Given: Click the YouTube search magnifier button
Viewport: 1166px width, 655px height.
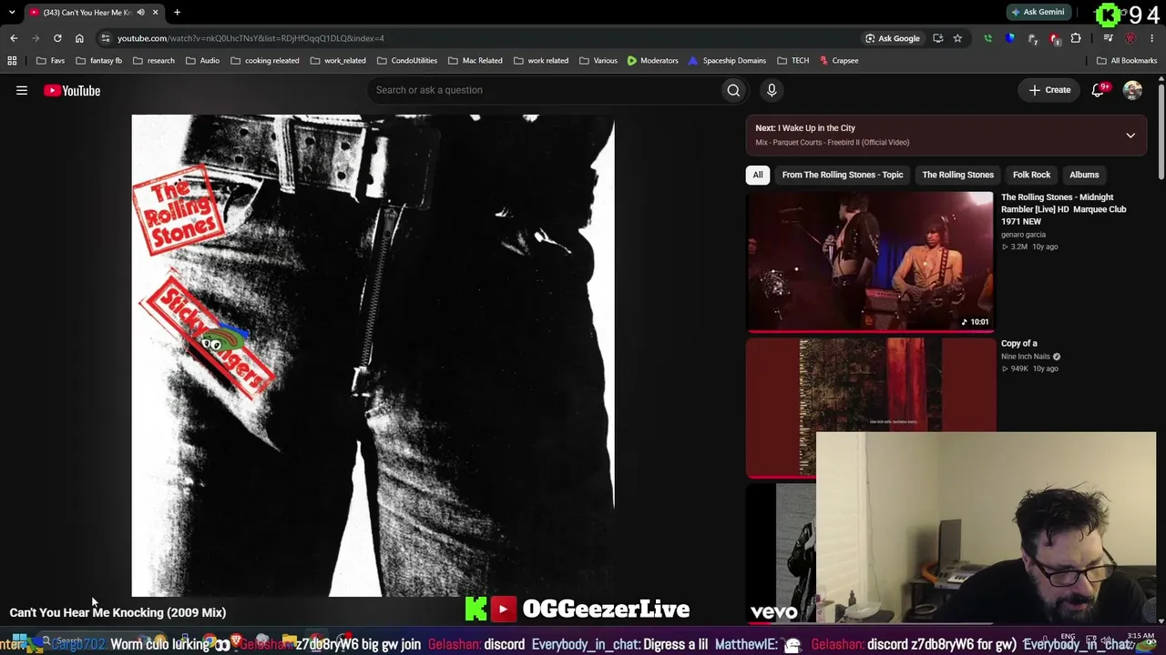Looking at the screenshot, I should (733, 90).
